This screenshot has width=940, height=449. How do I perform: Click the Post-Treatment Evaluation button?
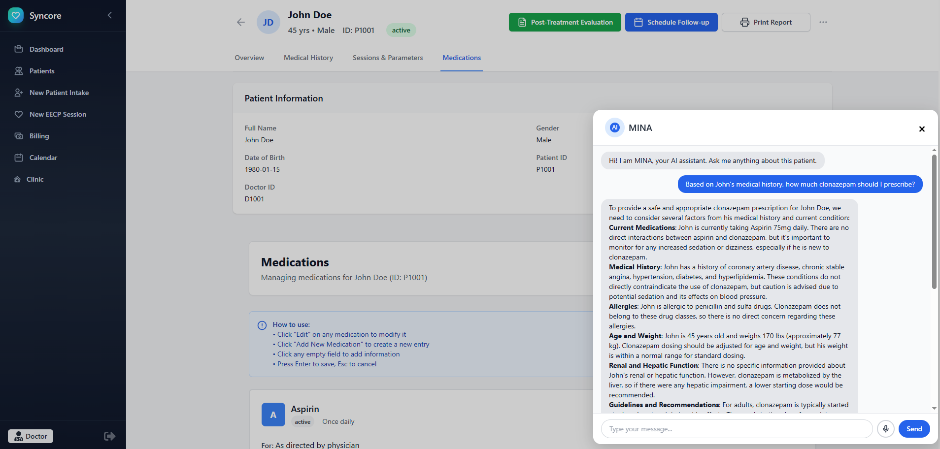pos(565,22)
